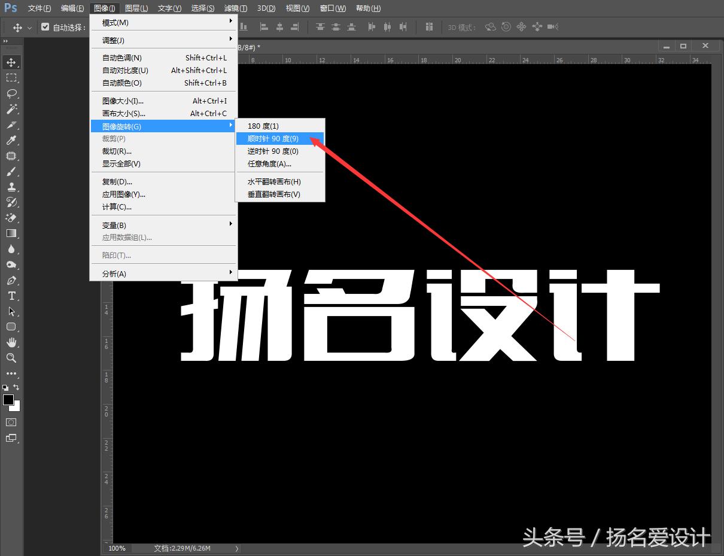724x556 pixels.
Task: Apply 顺时针 90 度 rotation
Action: click(x=272, y=138)
